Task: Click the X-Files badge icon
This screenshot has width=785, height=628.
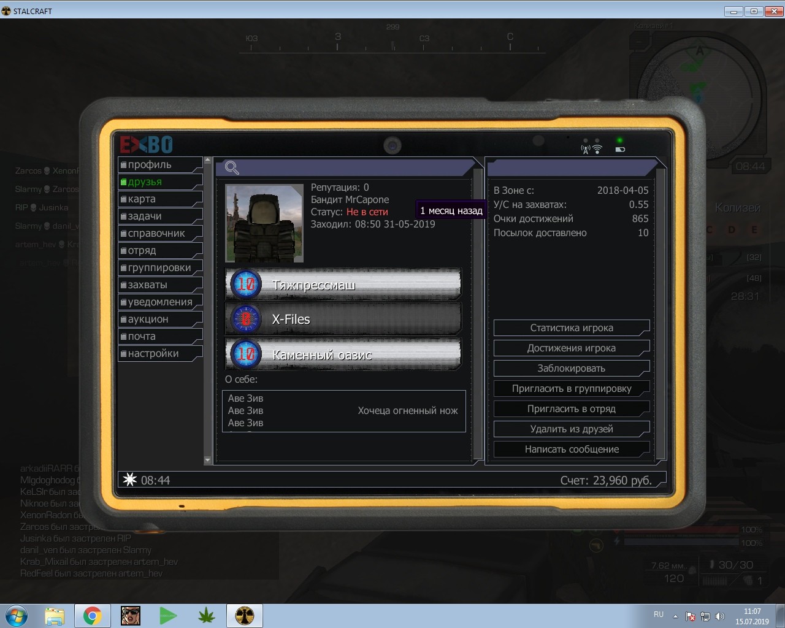Action: tap(245, 319)
